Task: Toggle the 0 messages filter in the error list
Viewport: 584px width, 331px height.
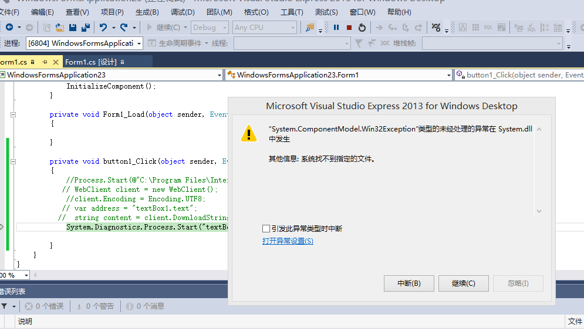Action: (145, 306)
